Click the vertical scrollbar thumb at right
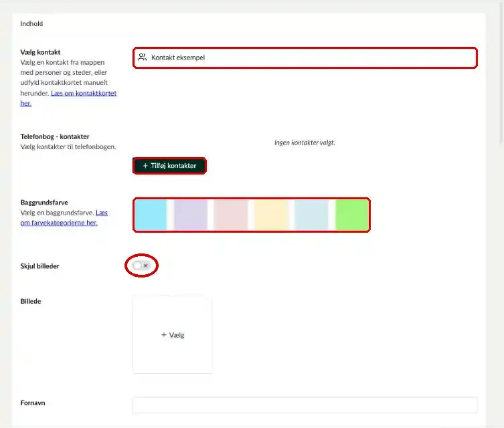Image resolution: width=504 pixels, height=428 pixels. click(501, 74)
